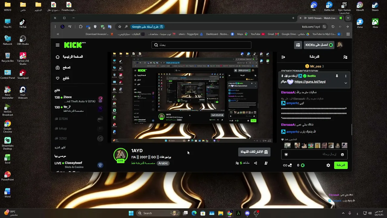The height and width of the screenshot is (218, 387).
Task: Focus the Kick search box
Action: [201, 45]
